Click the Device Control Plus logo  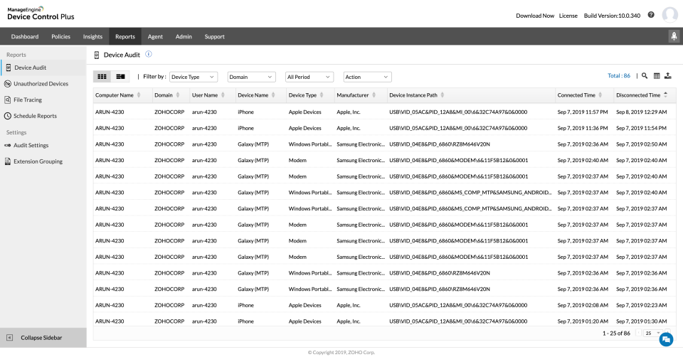41,14
